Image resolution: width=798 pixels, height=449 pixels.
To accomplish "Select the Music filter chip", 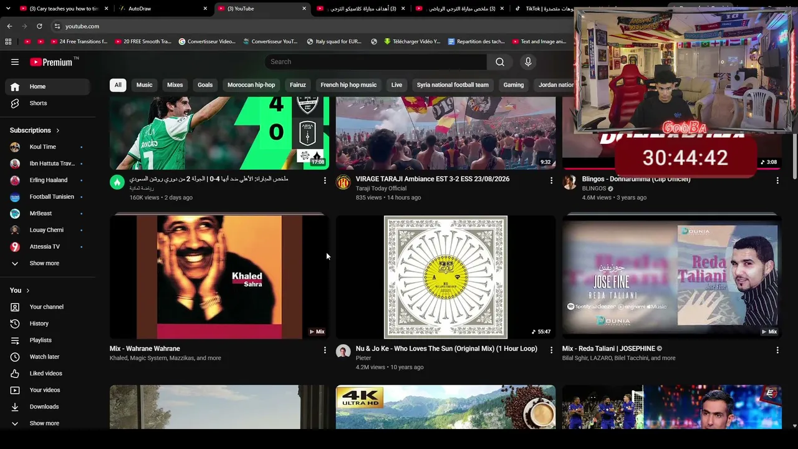I will pos(144,85).
